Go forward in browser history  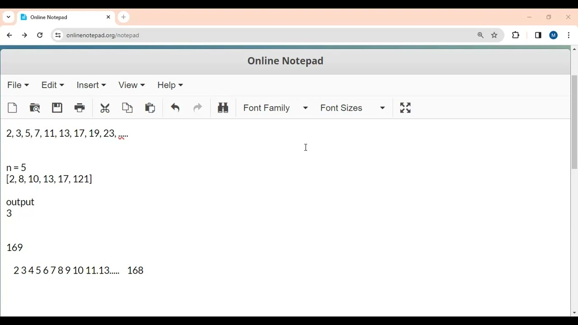24,35
